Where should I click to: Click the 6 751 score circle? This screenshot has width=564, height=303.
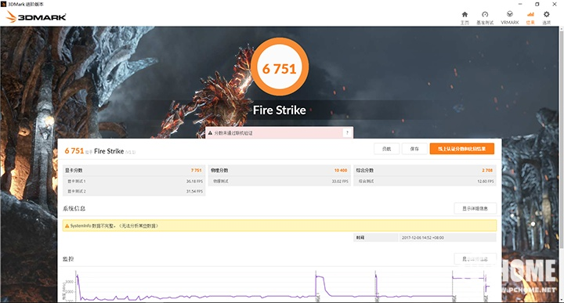(x=280, y=68)
